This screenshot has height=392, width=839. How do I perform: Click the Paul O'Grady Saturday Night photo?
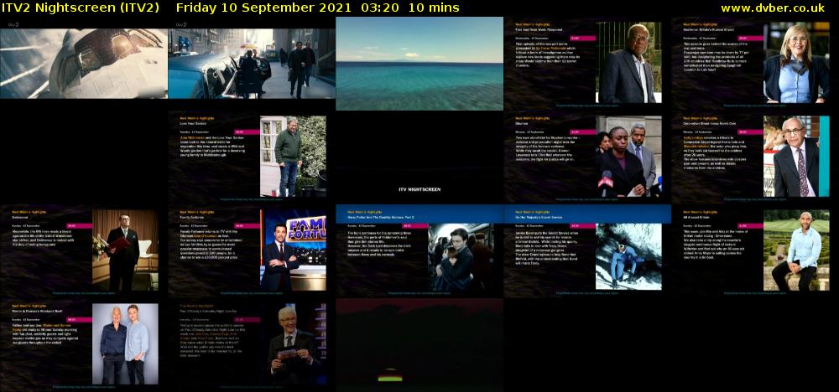[293, 344]
